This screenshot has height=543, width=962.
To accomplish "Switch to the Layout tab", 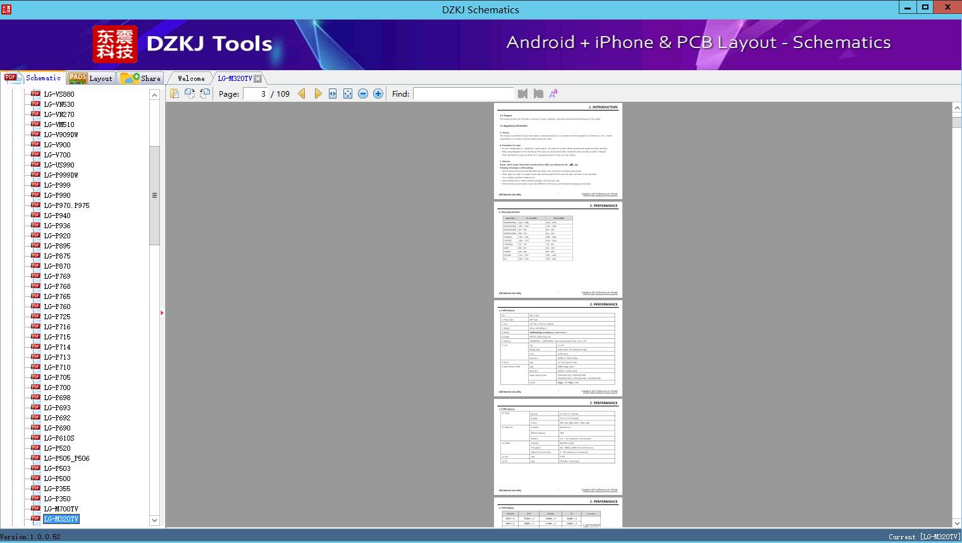I will coord(90,78).
